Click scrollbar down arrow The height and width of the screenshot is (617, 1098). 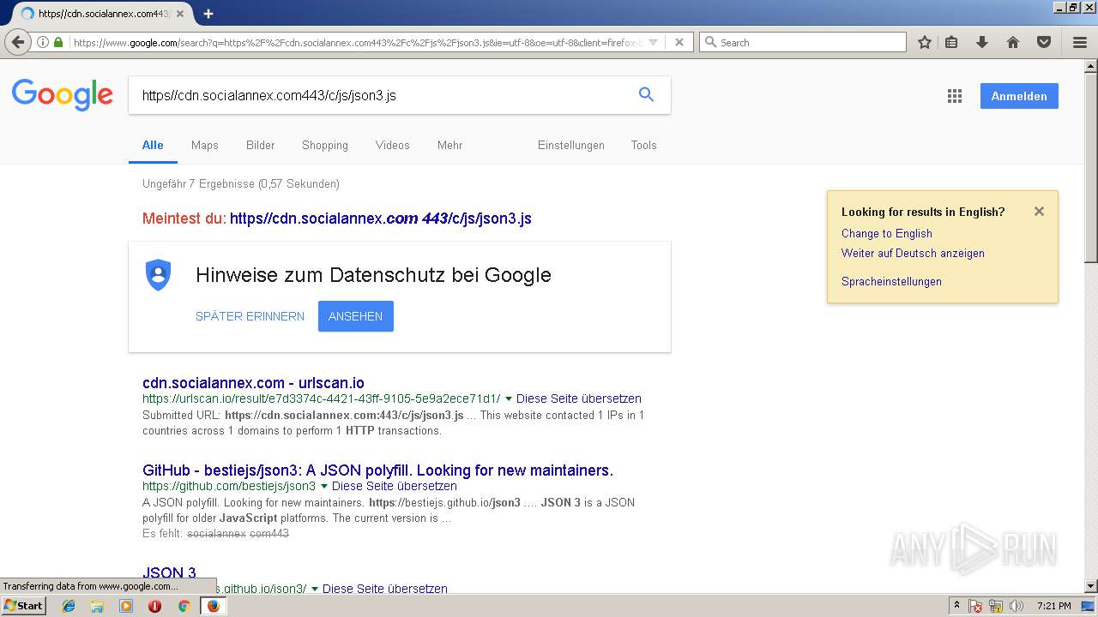click(1091, 586)
